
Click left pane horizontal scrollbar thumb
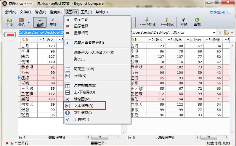(99, 137)
